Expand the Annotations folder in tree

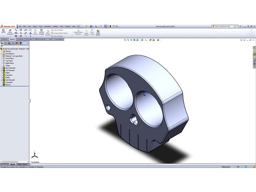tap(2, 54)
